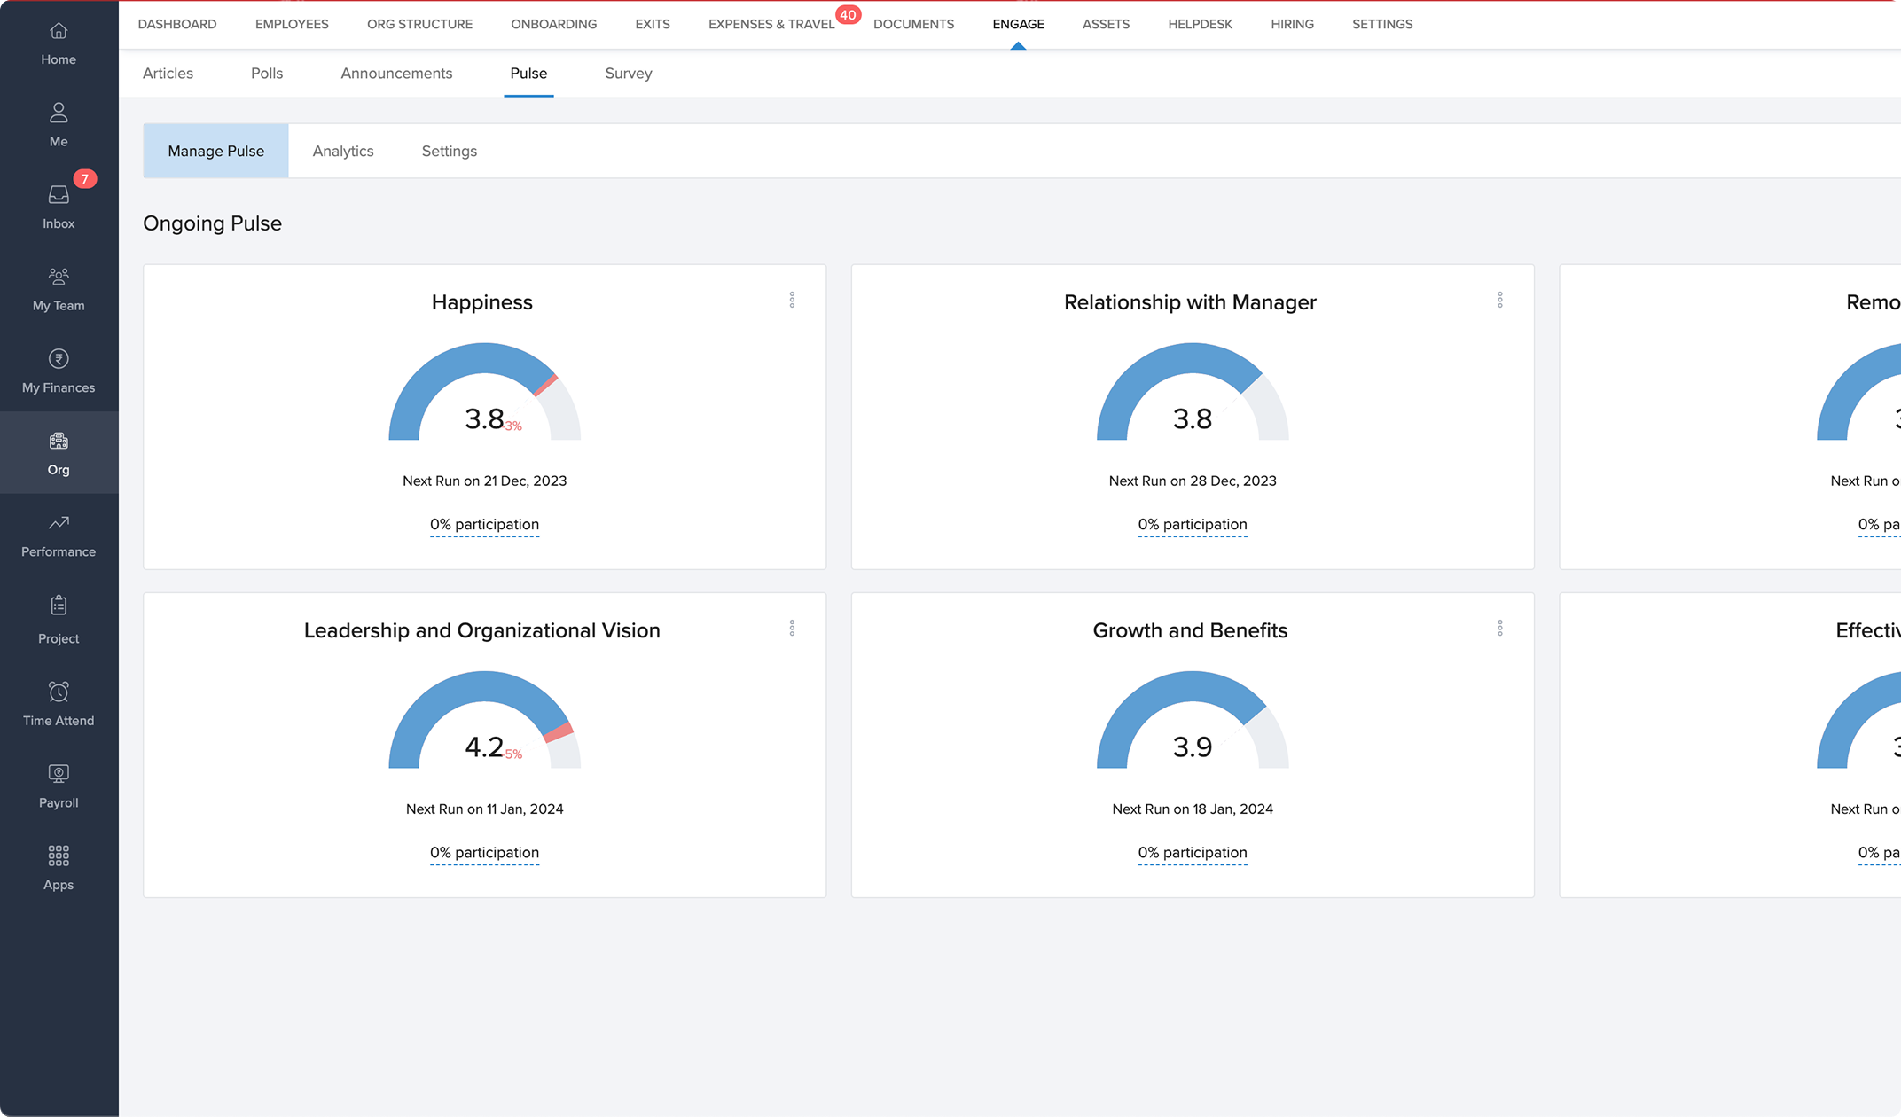This screenshot has width=1901, height=1118.
Task: Open Expenses & Travel menu item
Action: click(x=771, y=25)
